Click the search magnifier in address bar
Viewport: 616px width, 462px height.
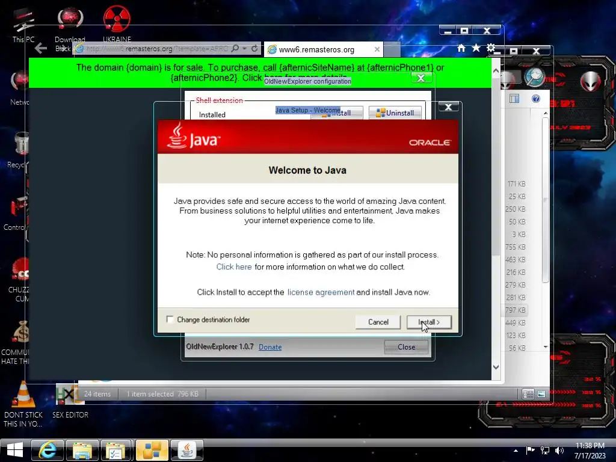tap(235, 48)
